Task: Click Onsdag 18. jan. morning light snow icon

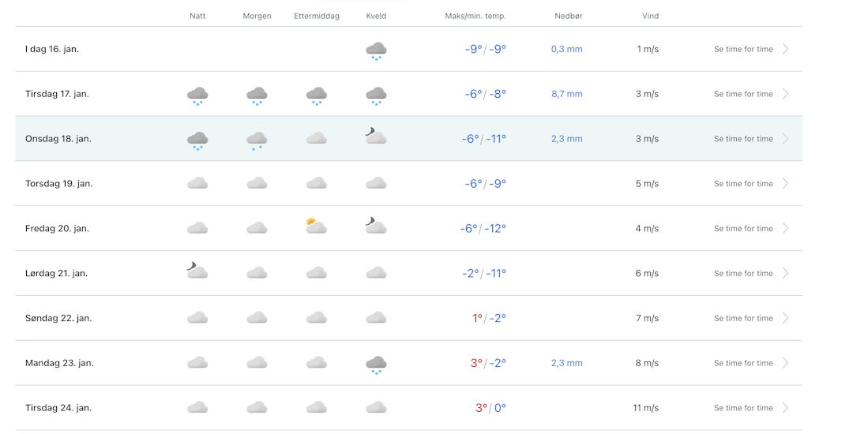Action: (x=257, y=140)
